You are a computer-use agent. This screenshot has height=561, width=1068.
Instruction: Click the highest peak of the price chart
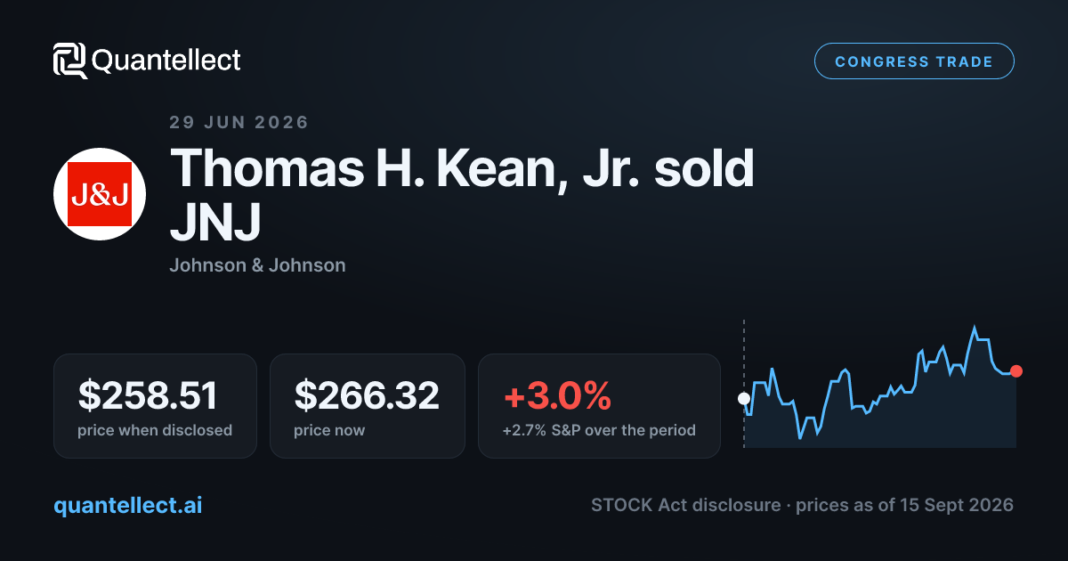click(975, 328)
